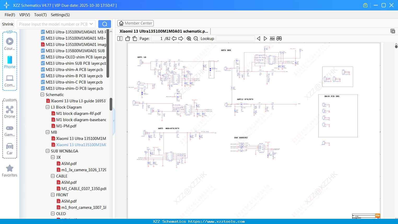Image resolution: width=398 pixels, height=224 pixels.
Task: Open the Phone schematics section
Action: [9, 63]
